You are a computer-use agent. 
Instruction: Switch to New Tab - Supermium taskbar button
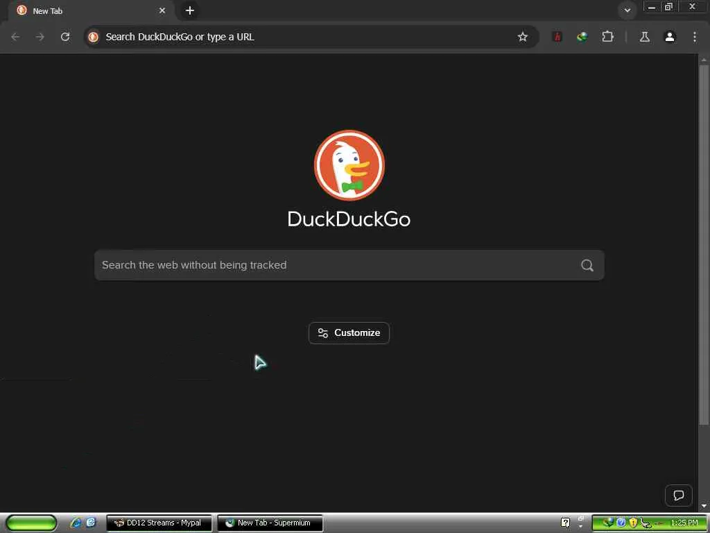coord(270,523)
